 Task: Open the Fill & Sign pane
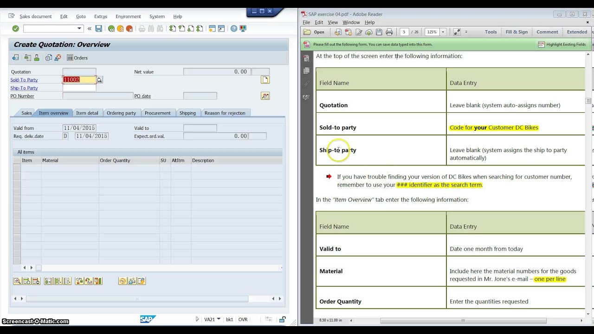(517, 32)
